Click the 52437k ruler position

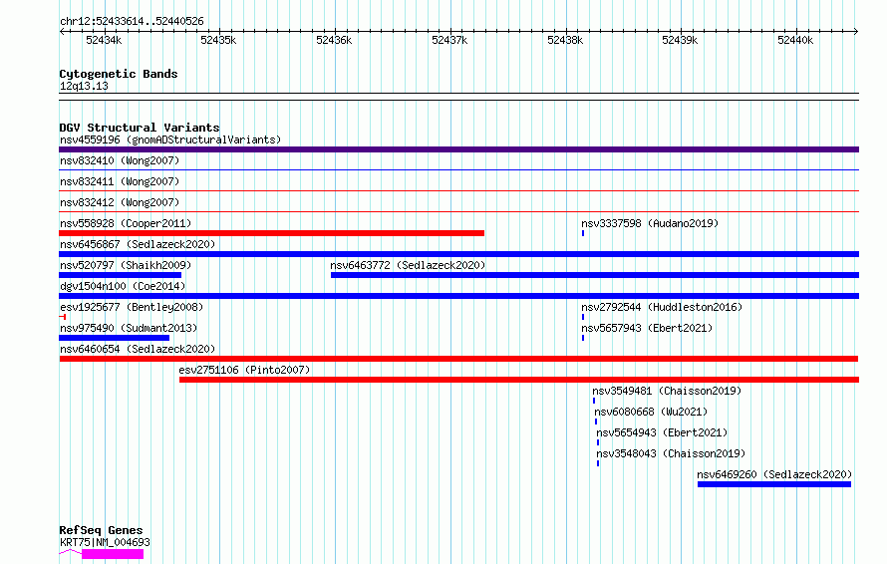(449, 40)
